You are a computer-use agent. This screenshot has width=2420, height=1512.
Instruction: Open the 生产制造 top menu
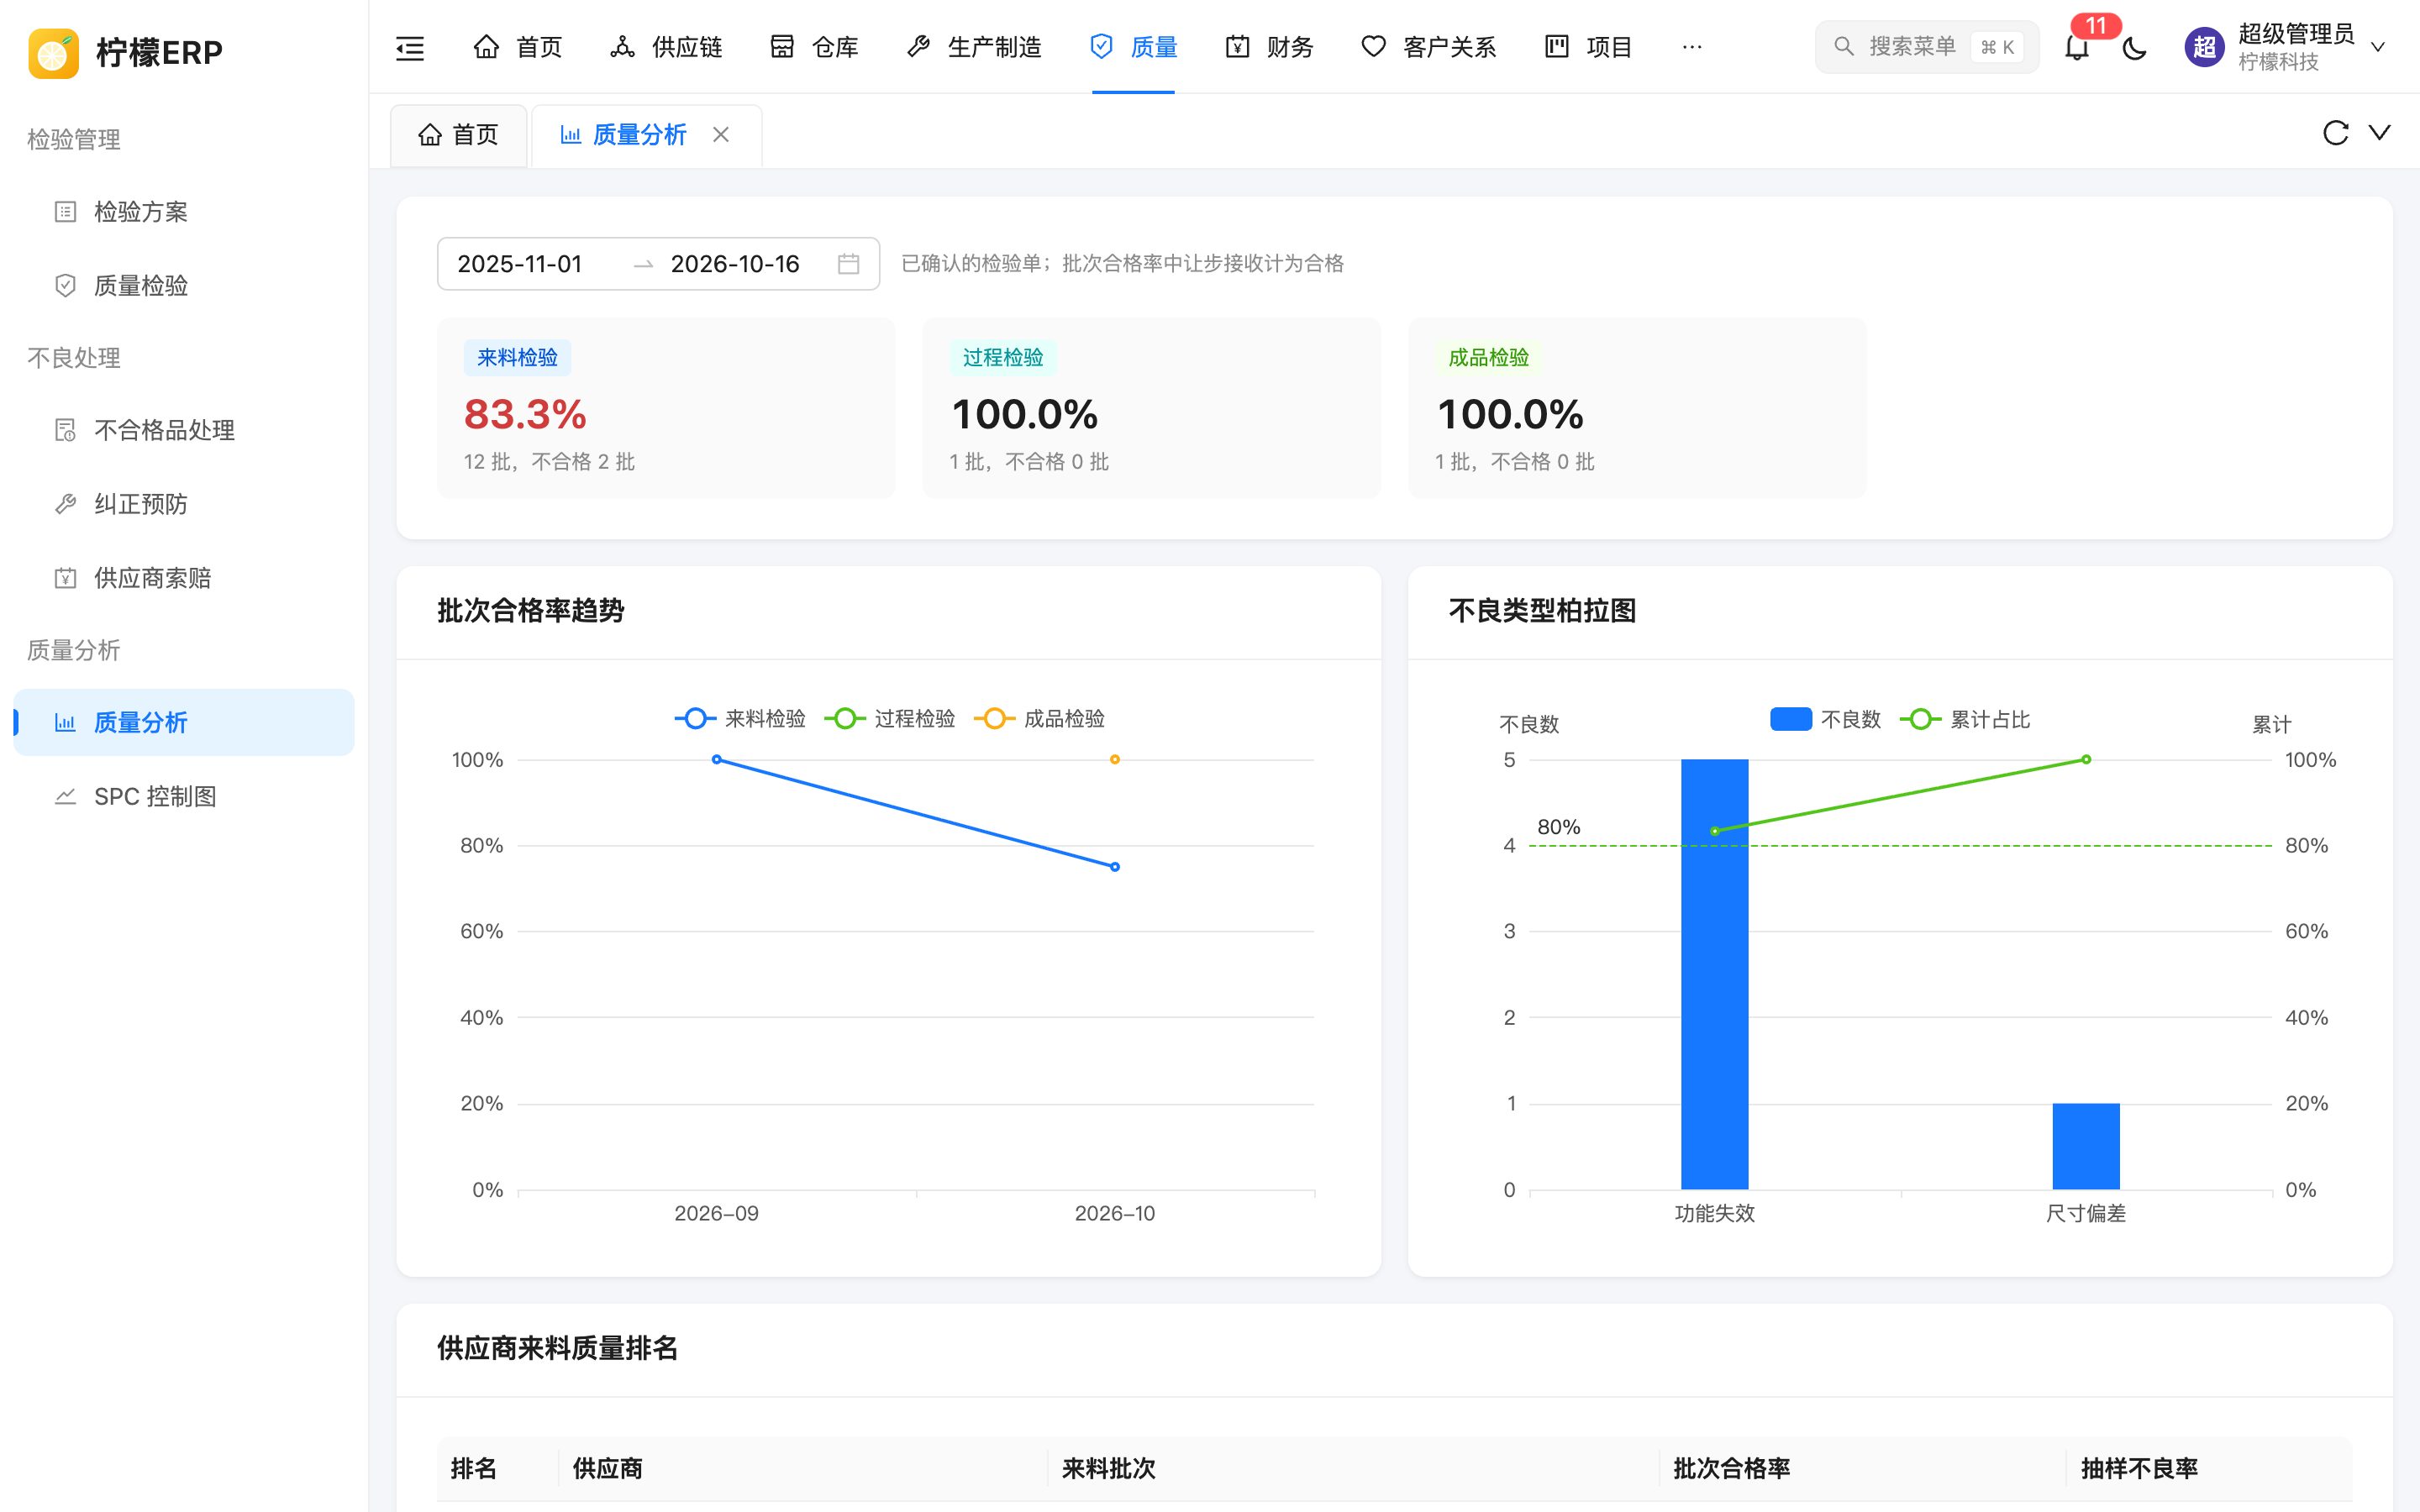pos(973,47)
